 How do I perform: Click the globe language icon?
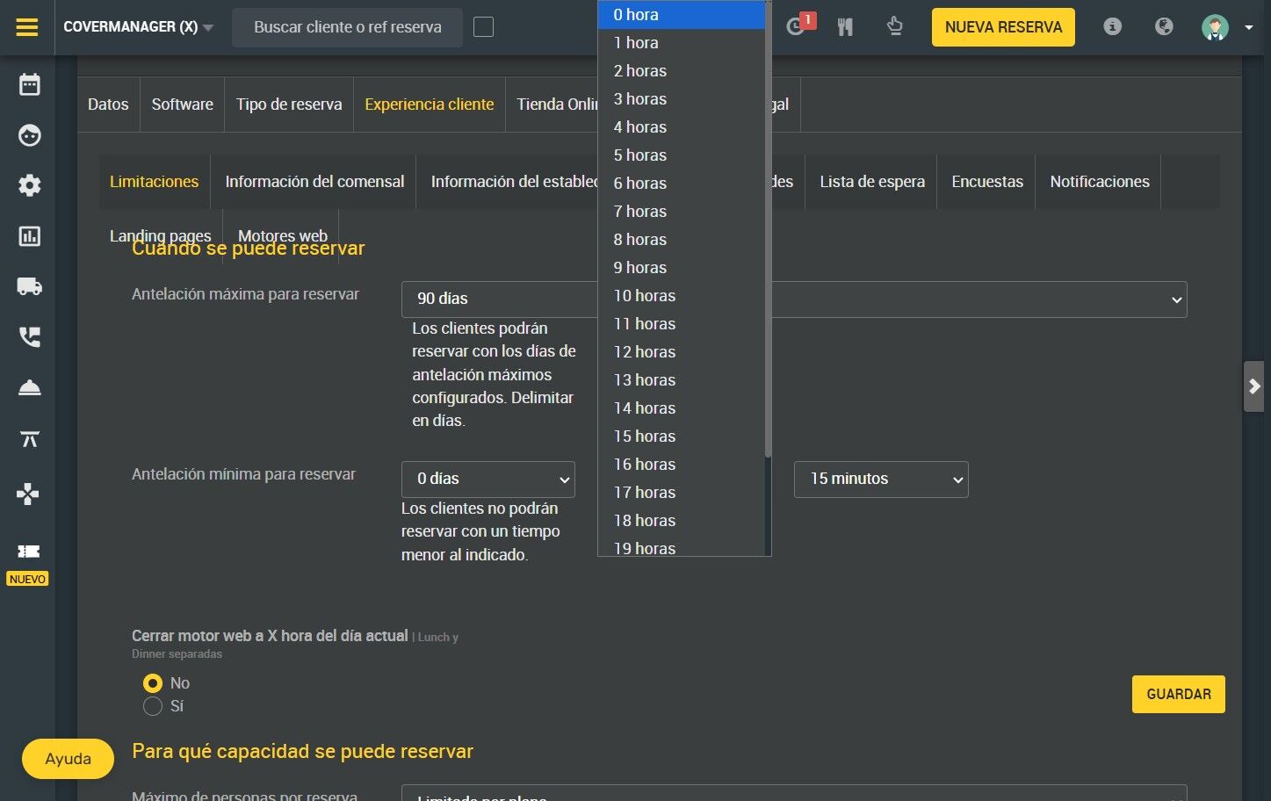pyautogui.click(x=1164, y=27)
